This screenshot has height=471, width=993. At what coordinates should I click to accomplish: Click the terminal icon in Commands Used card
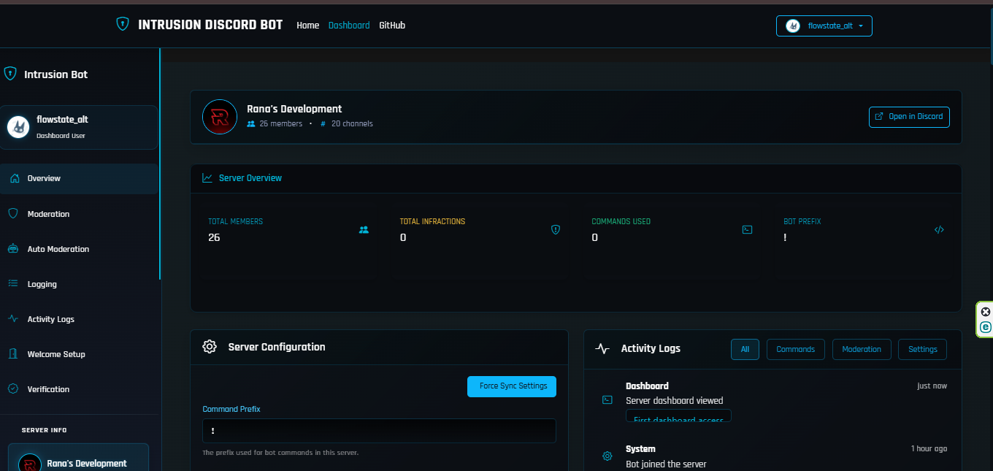pyautogui.click(x=747, y=229)
